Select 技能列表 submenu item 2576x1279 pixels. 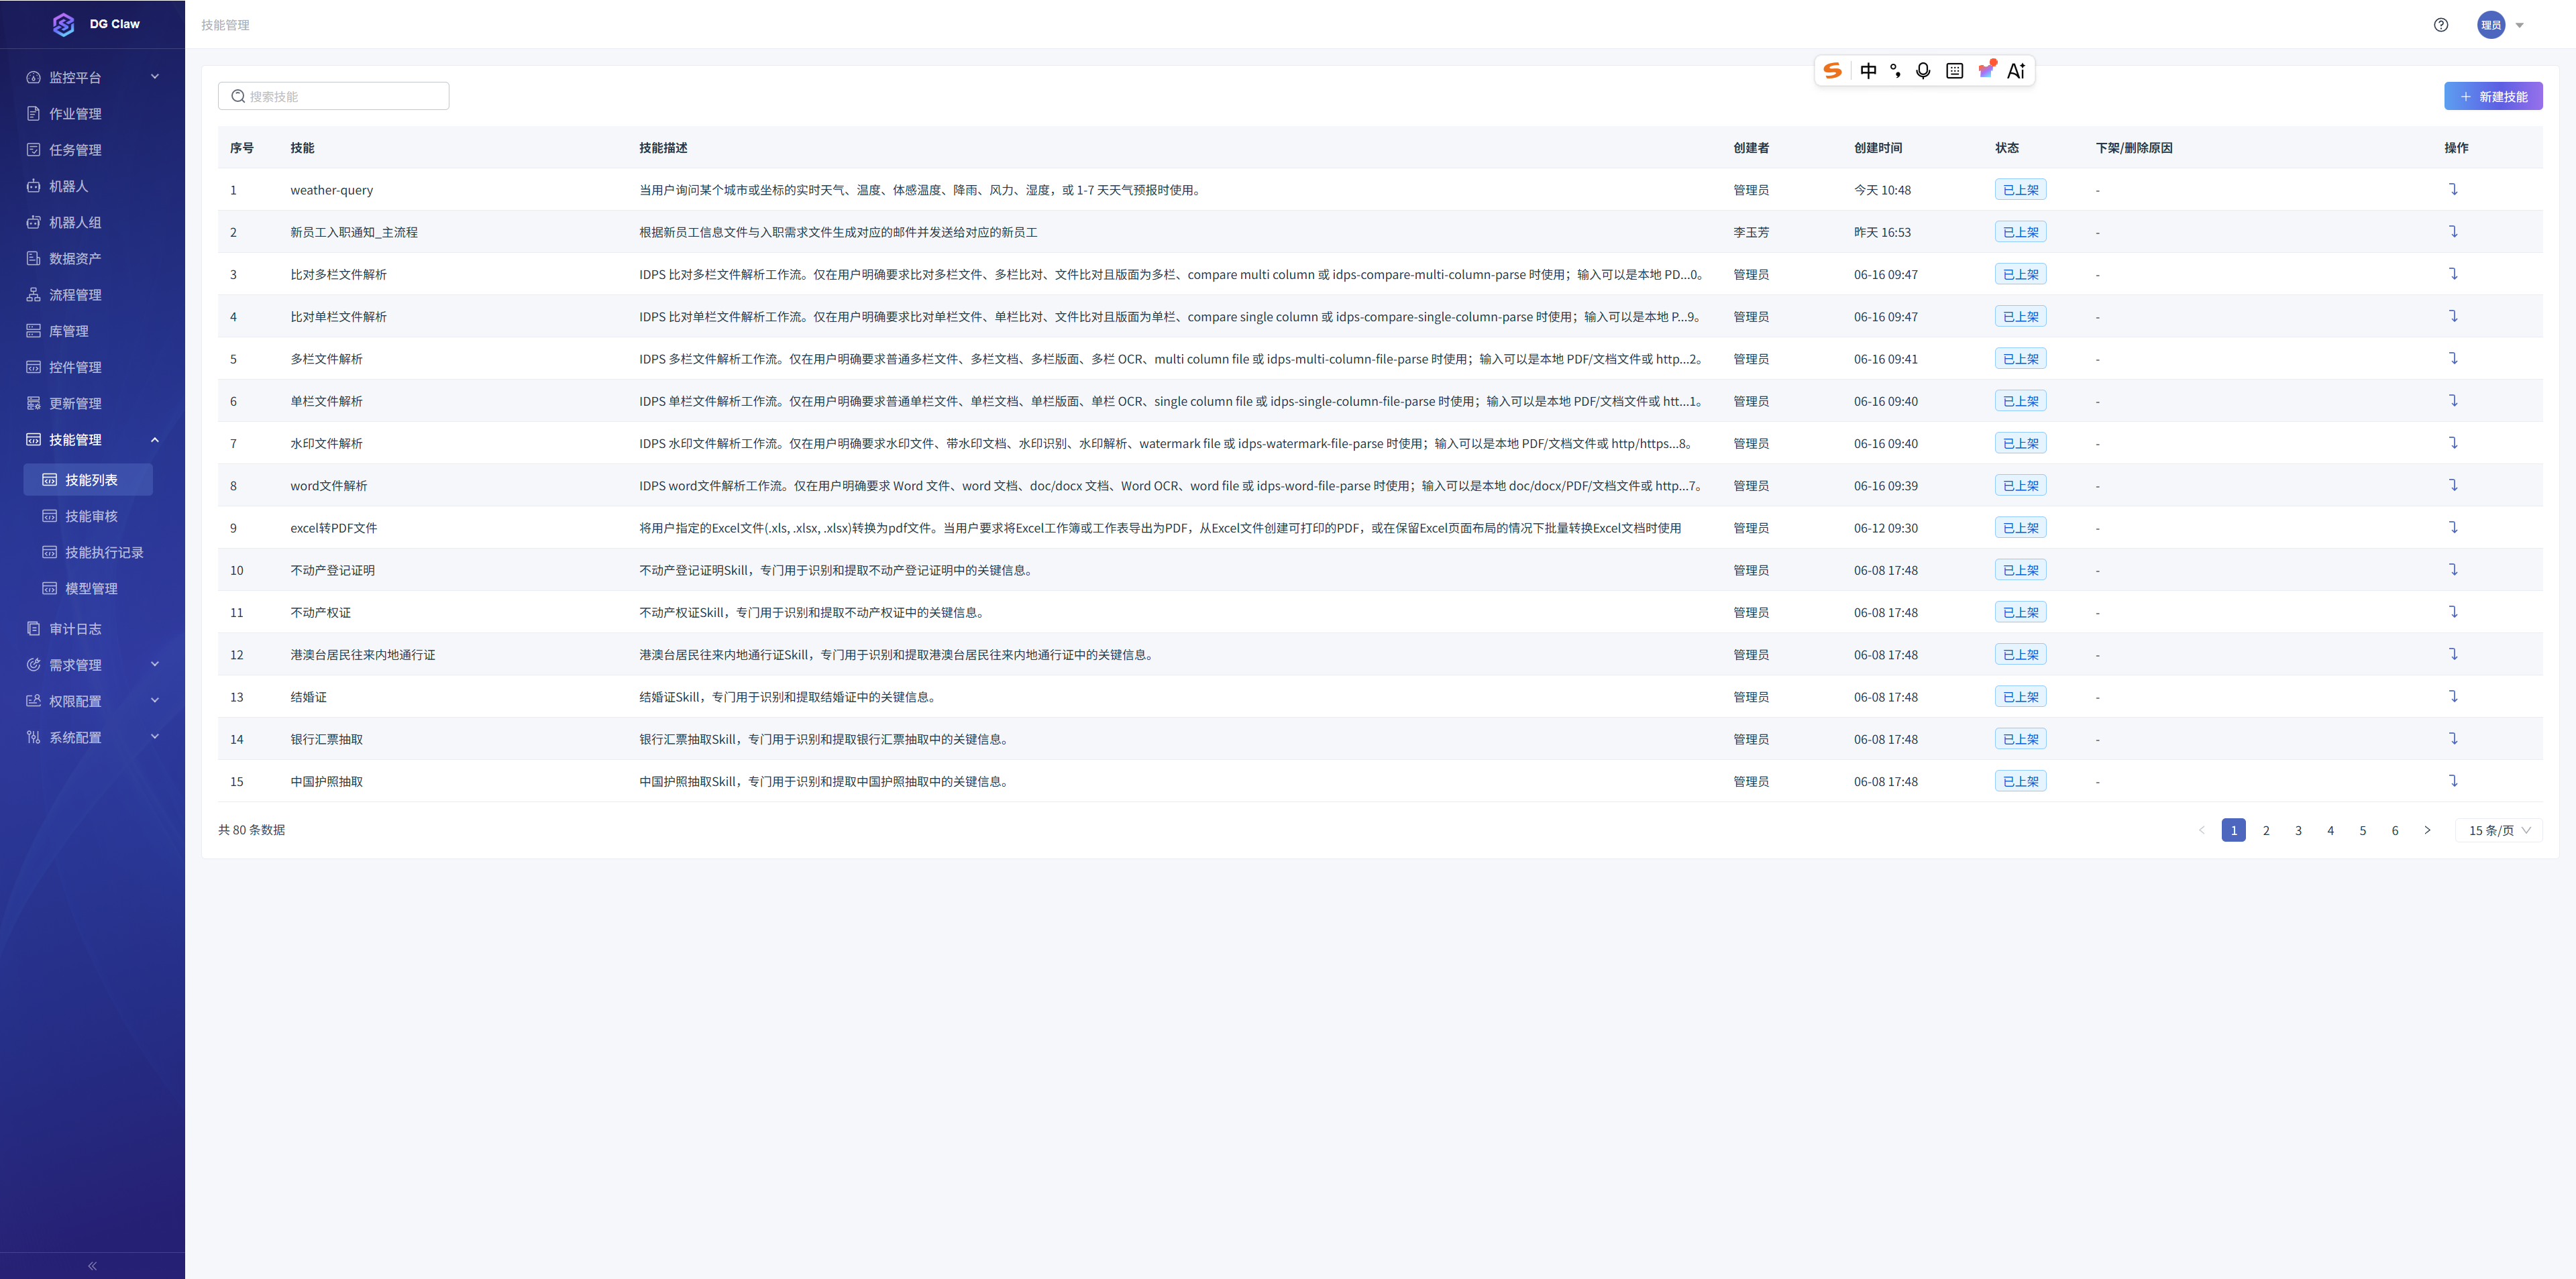click(x=88, y=480)
